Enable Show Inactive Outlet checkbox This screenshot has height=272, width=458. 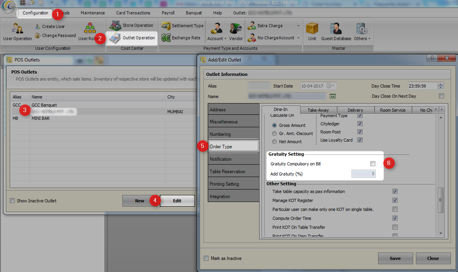pos(12,200)
